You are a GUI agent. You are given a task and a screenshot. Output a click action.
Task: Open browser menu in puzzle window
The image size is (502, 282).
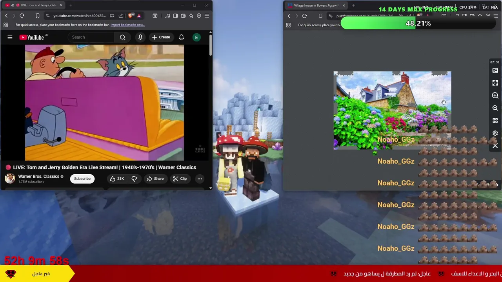click(496, 16)
